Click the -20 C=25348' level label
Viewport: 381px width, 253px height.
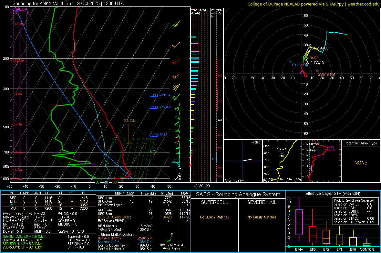pyautogui.click(x=161, y=107)
